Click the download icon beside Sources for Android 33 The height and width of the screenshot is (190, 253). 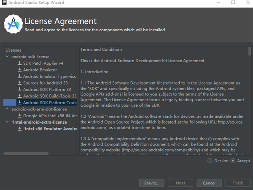click(x=19, y=83)
